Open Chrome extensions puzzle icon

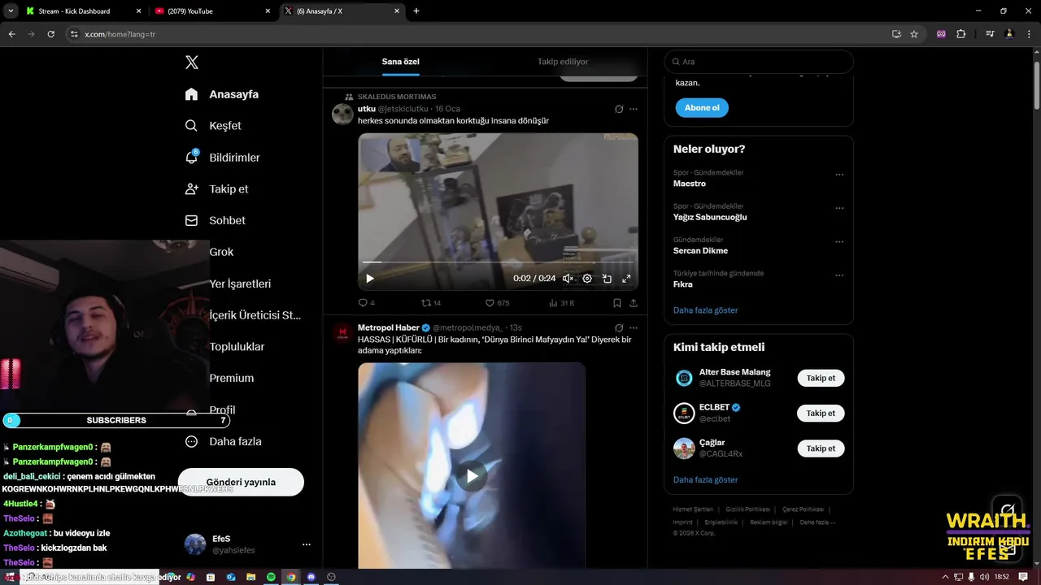click(x=961, y=34)
